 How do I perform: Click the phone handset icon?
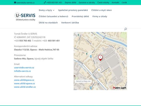coord(45,2)
